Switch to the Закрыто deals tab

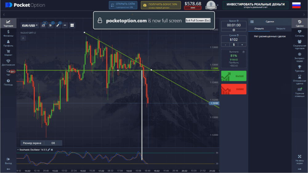[x=280, y=28]
